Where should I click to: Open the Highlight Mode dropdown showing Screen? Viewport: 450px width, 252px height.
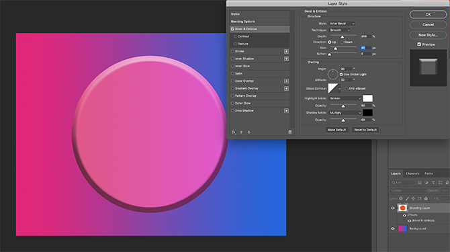345,98
